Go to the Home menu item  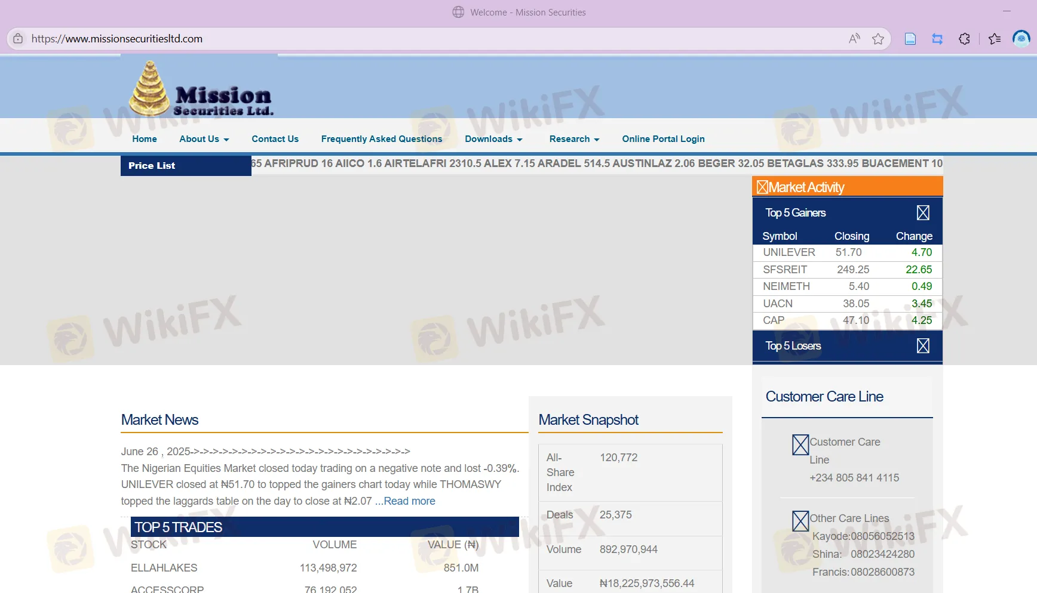[145, 139]
